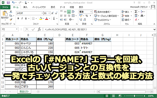Image resolution: width=157 pixels, height=98 pixels.
Task: Click the Clear eraser icon
Action: pos(136,20)
